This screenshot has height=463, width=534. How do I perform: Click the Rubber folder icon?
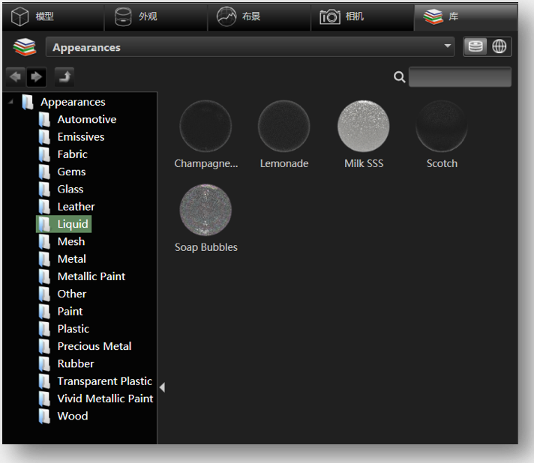click(x=44, y=364)
